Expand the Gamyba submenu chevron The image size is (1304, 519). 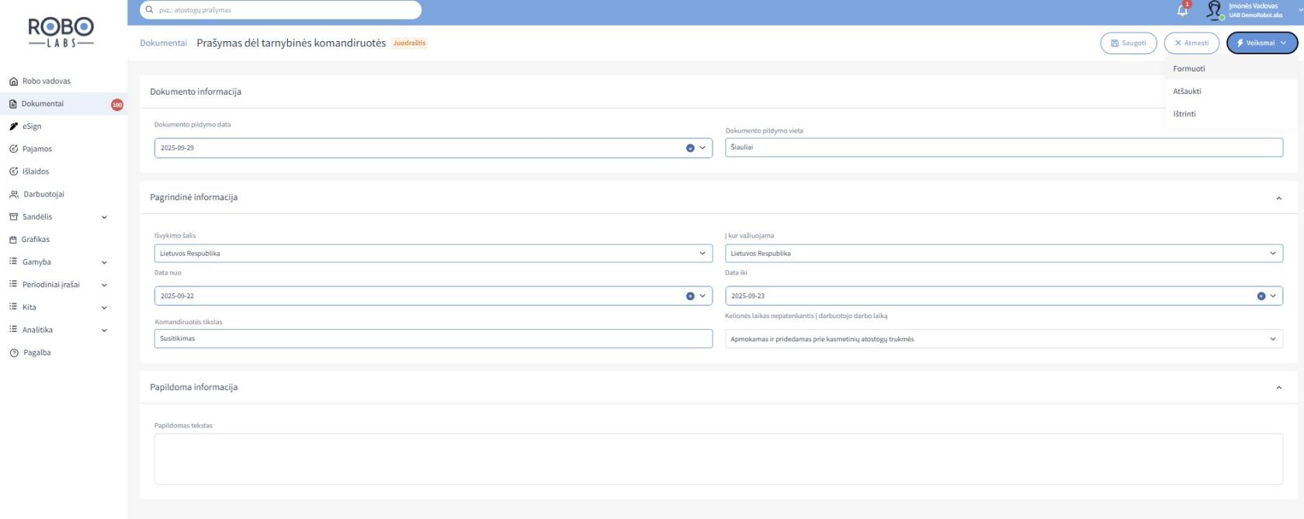click(x=104, y=262)
